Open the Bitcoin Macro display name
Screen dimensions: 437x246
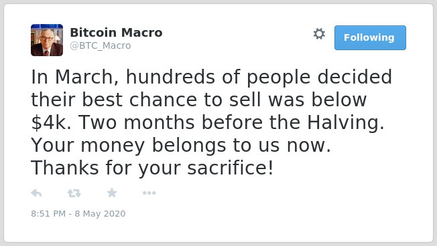click(116, 33)
